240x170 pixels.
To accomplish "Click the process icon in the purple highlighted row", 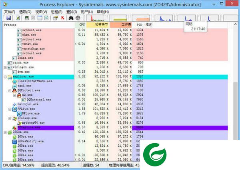I will coord(14,128).
